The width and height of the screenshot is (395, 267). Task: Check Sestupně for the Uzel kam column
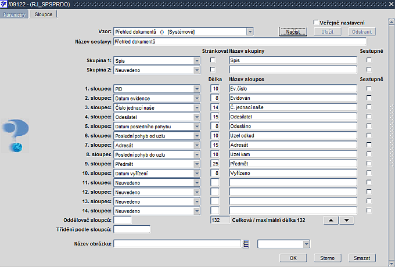[x=369, y=154]
